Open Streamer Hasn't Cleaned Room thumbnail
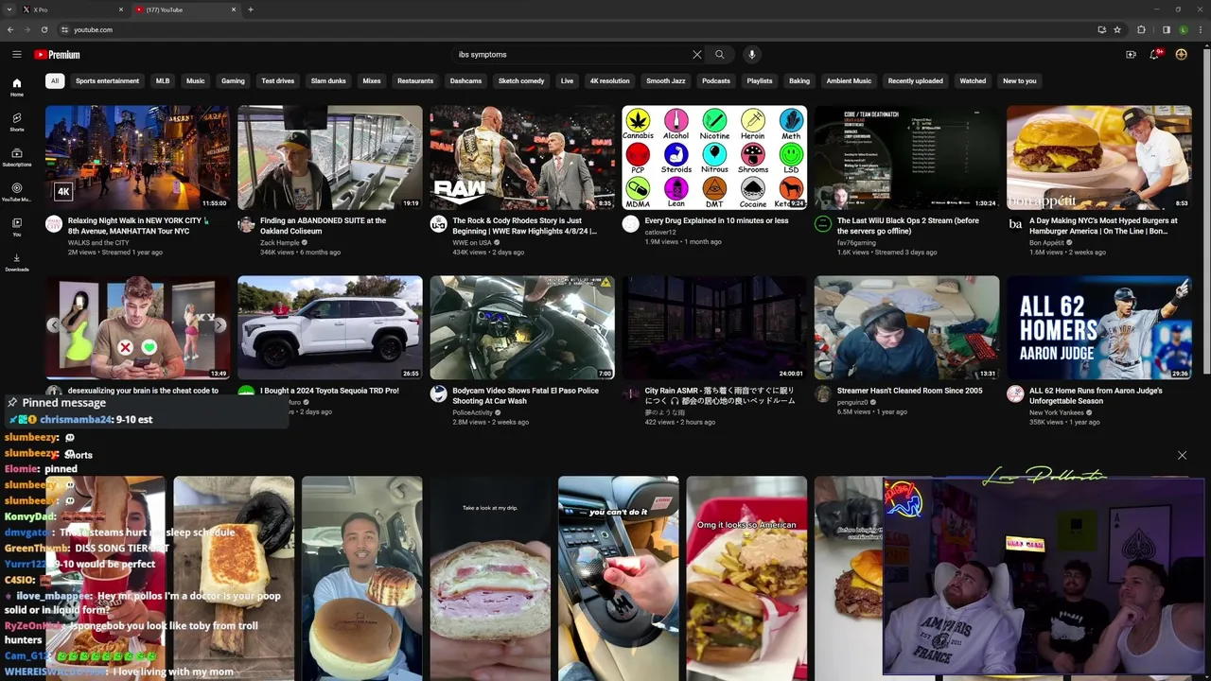The height and width of the screenshot is (681, 1211). [906, 327]
